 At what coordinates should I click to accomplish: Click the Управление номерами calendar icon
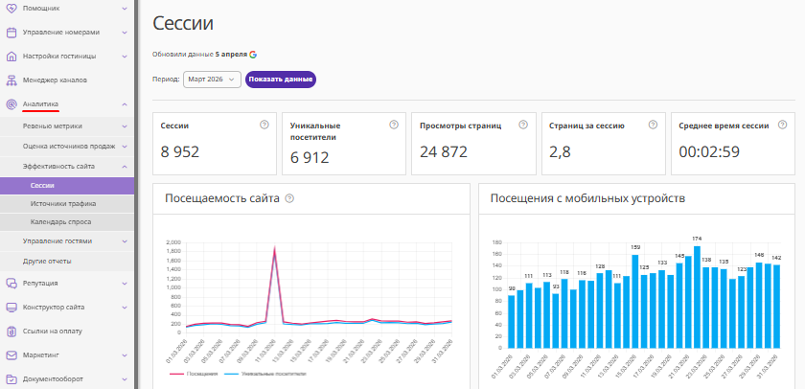[11, 32]
